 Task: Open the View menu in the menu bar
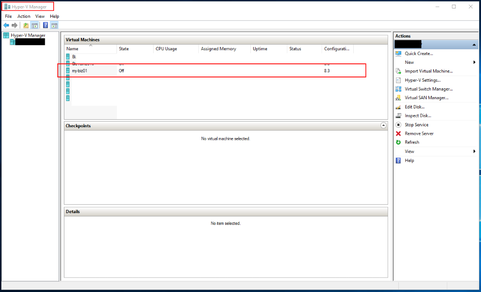pos(40,16)
